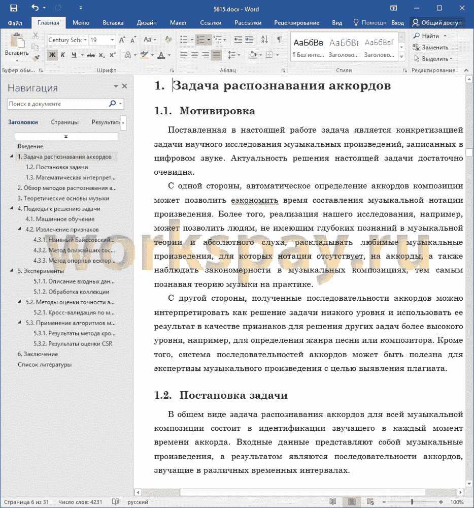Click the Заменить (Replace) button
Screen dimensions: 474x508
click(x=431, y=47)
